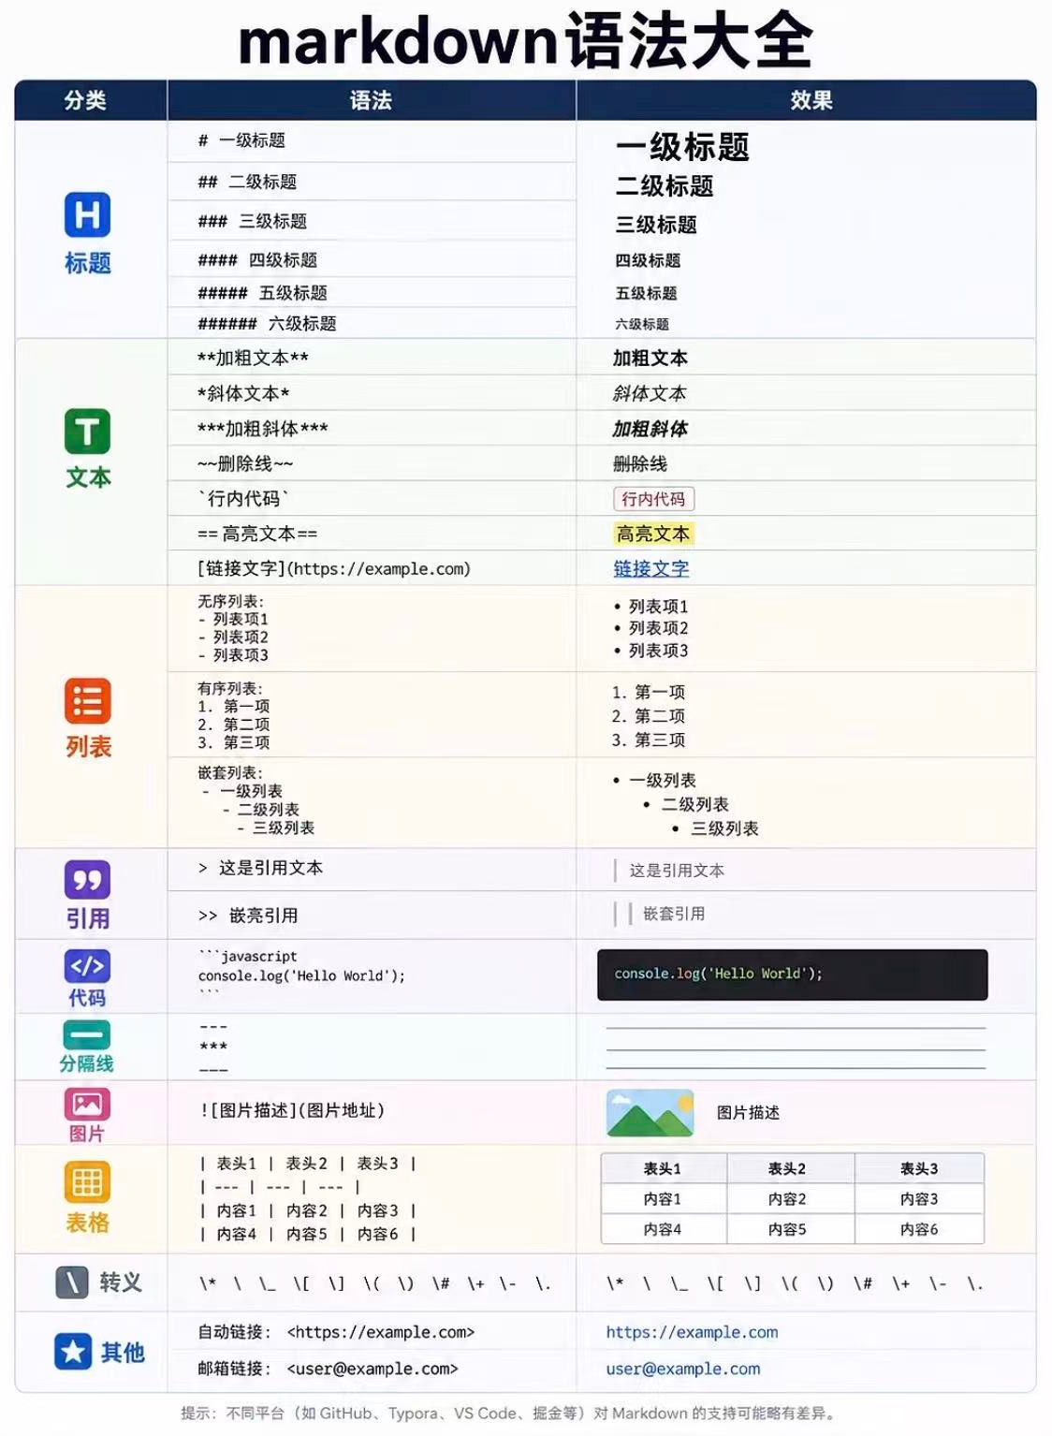The width and height of the screenshot is (1052, 1436).
Task: Click the '== 高亮文本==' syntax text
Action: (257, 534)
